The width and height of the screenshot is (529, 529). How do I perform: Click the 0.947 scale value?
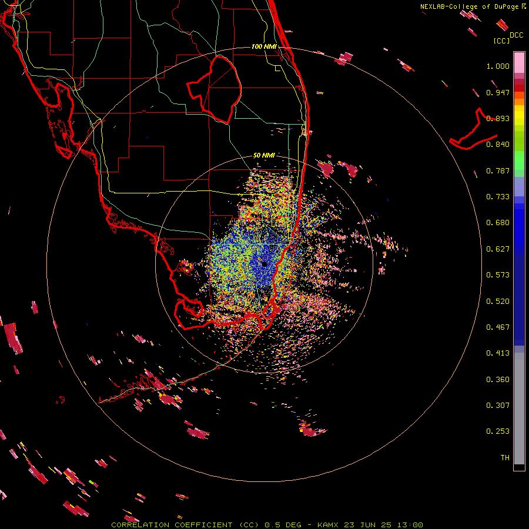(x=498, y=92)
